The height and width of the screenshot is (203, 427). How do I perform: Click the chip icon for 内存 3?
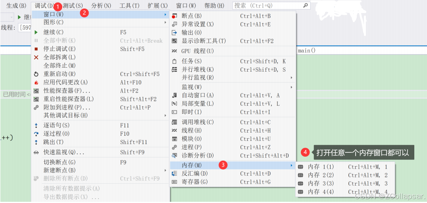(301, 184)
